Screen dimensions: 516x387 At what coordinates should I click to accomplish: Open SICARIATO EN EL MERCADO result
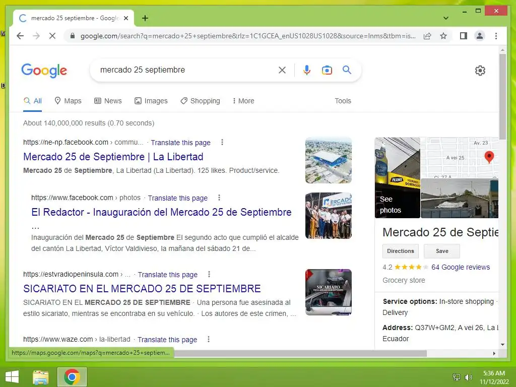pyautogui.click(x=142, y=289)
